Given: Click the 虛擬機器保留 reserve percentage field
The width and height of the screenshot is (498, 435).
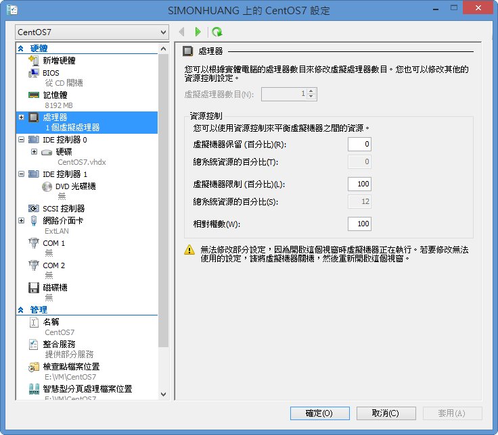Looking at the screenshot, I should (359, 145).
